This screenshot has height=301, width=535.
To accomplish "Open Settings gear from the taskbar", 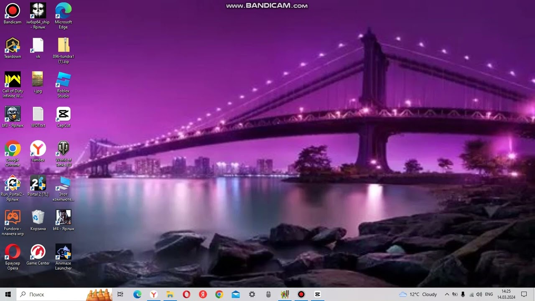I will (252, 294).
